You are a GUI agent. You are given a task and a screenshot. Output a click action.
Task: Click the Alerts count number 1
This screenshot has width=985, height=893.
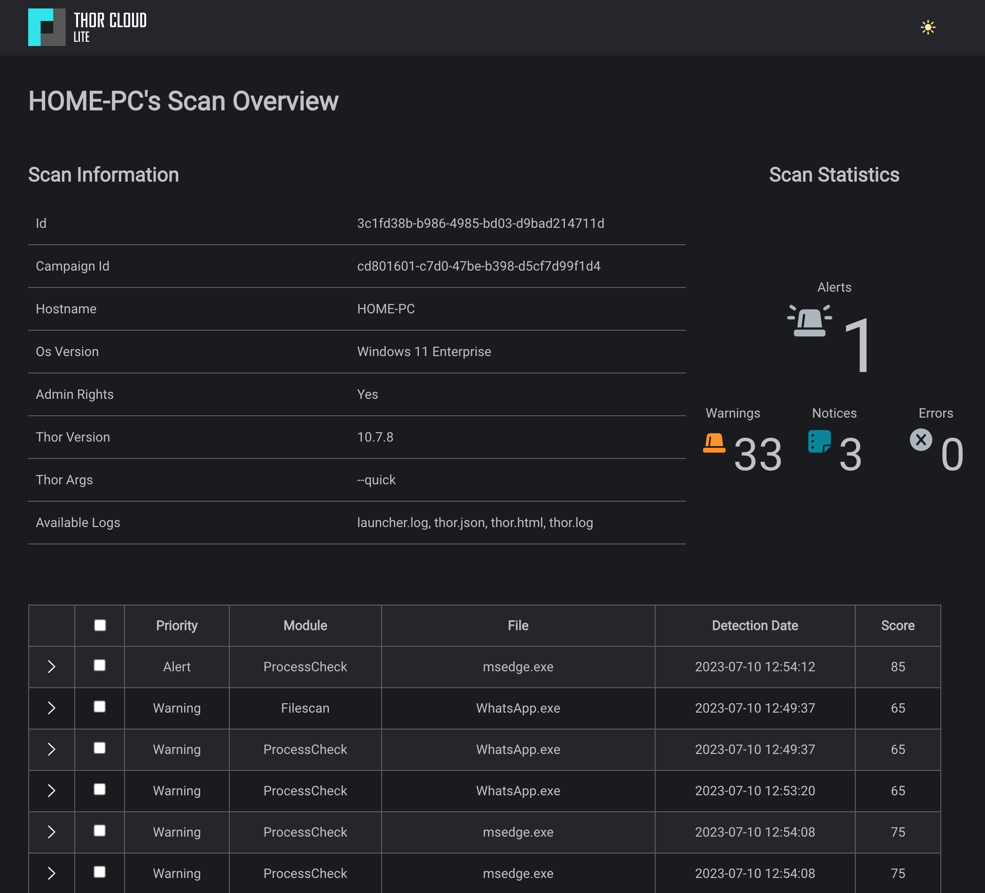[858, 345]
